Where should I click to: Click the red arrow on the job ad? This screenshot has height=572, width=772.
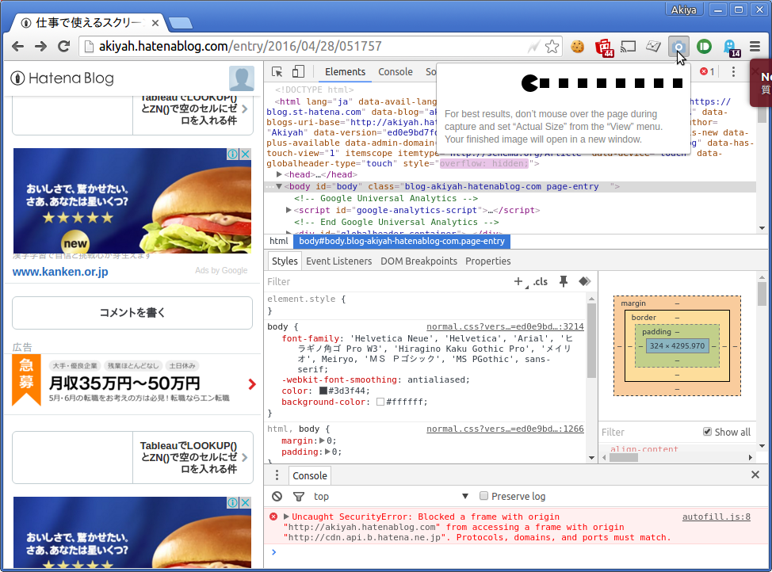tap(252, 384)
